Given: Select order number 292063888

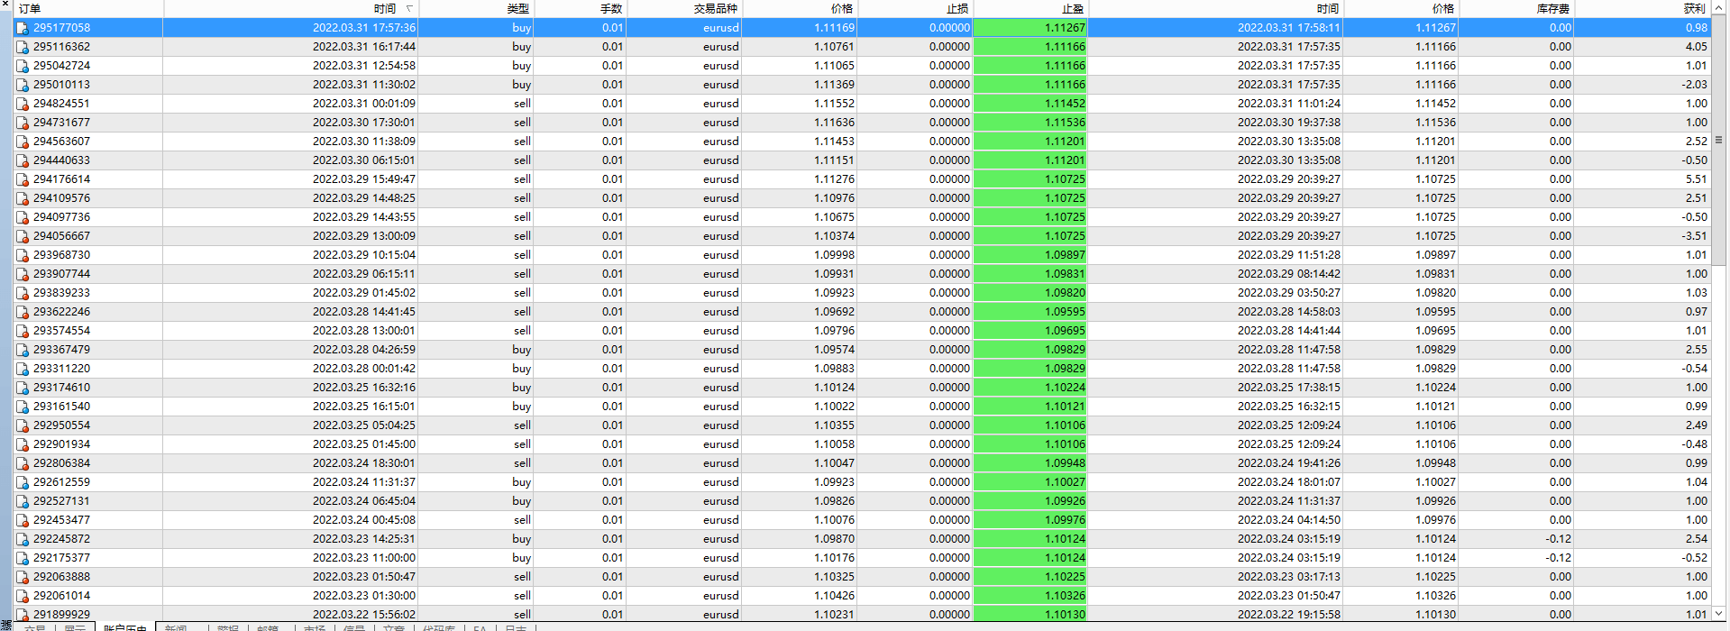Looking at the screenshot, I should [61, 577].
